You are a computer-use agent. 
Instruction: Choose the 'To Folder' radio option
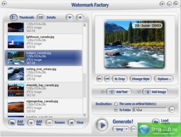pos(116,110)
